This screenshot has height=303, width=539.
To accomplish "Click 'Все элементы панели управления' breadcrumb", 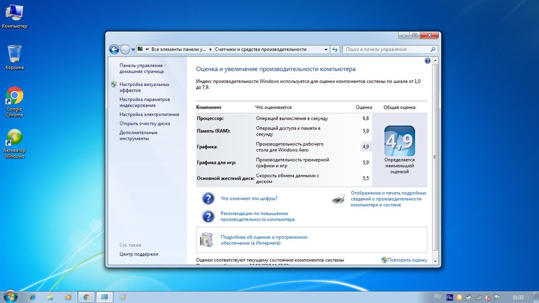I will click(x=179, y=49).
